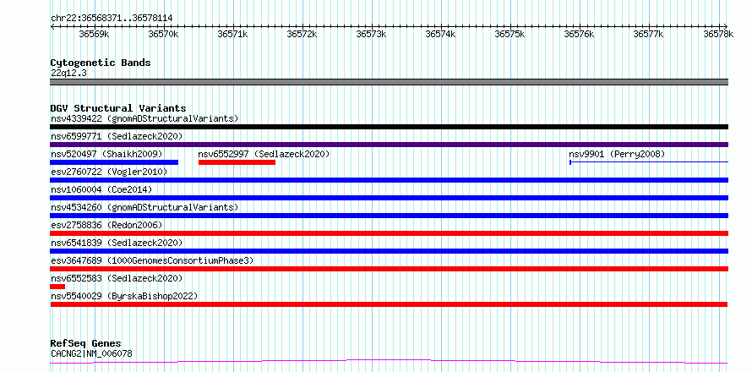Click the nsv6552583 (Sedlazeck2020) label
Screen dimensions: 752x372
[x=117, y=278]
